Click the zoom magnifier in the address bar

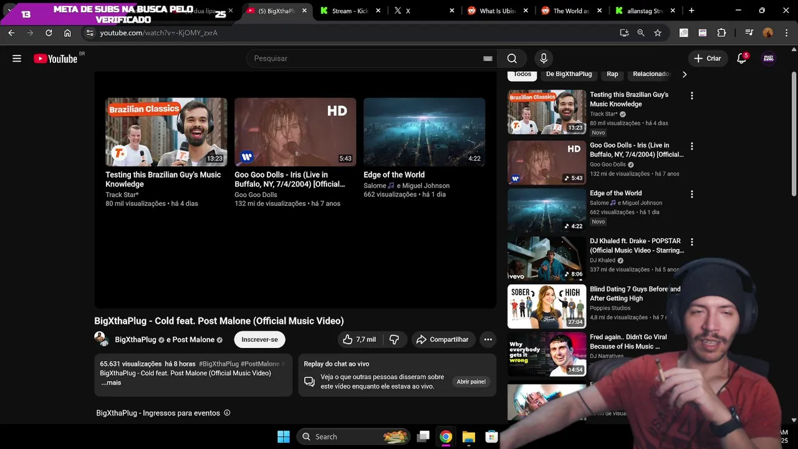[x=641, y=33]
